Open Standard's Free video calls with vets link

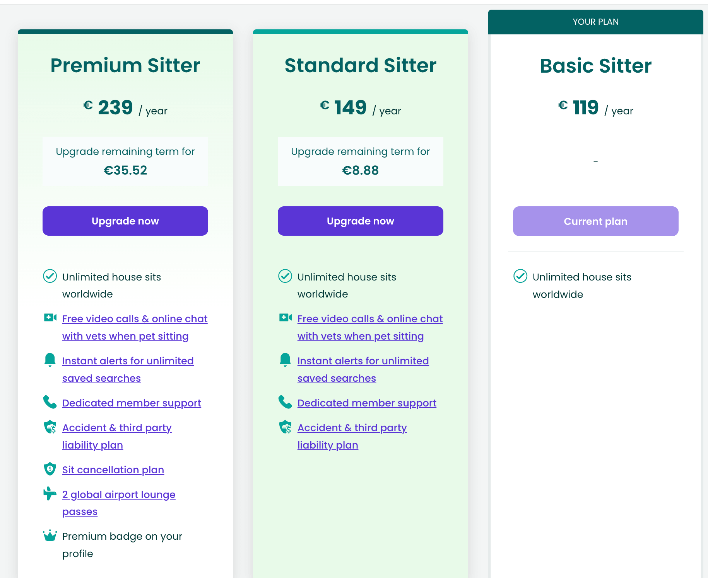pos(370,327)
